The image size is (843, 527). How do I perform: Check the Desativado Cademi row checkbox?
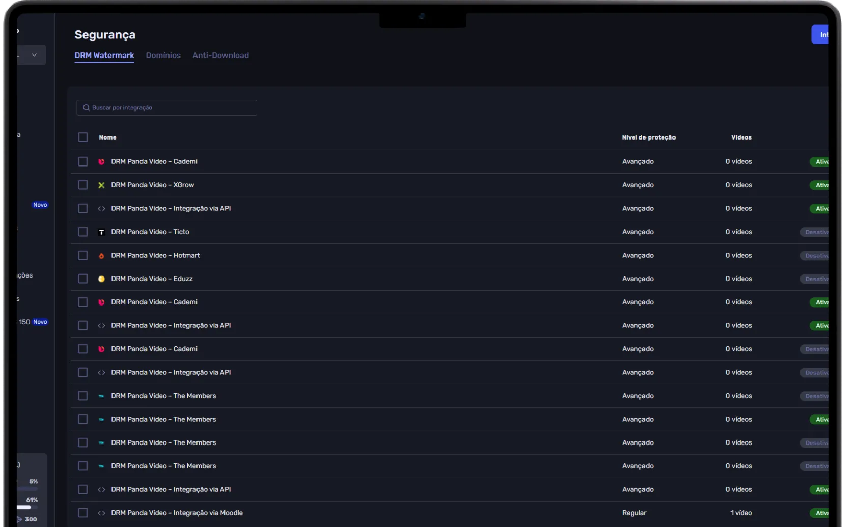pos(83,349)
